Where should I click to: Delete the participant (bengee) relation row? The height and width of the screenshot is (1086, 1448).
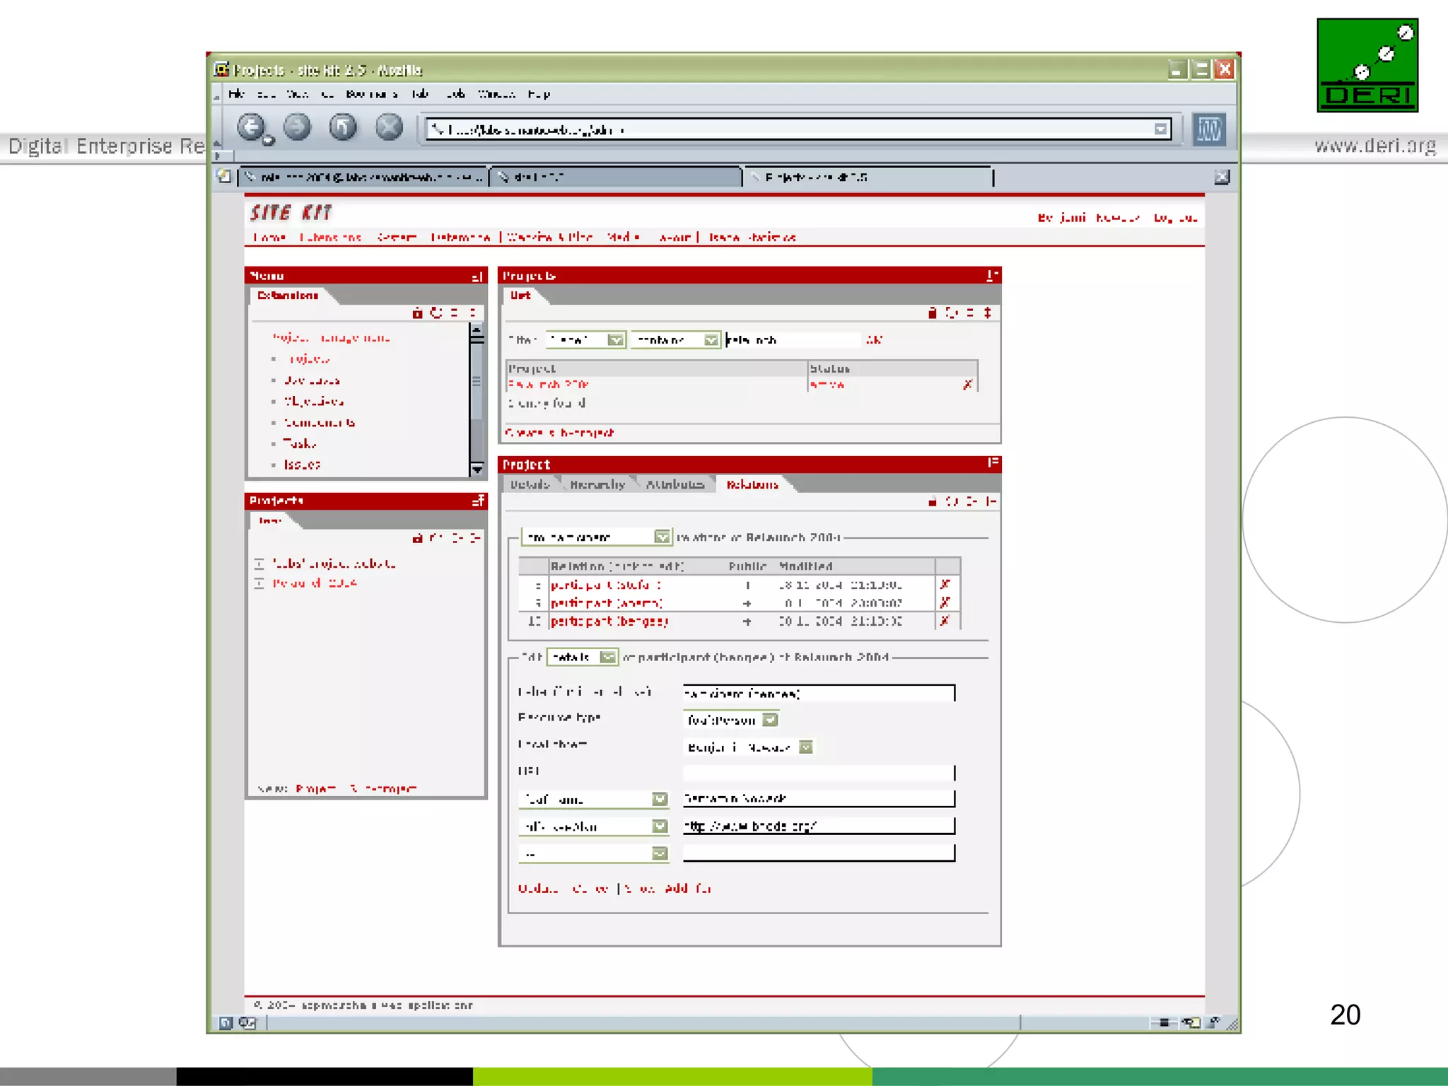[945, 621]
